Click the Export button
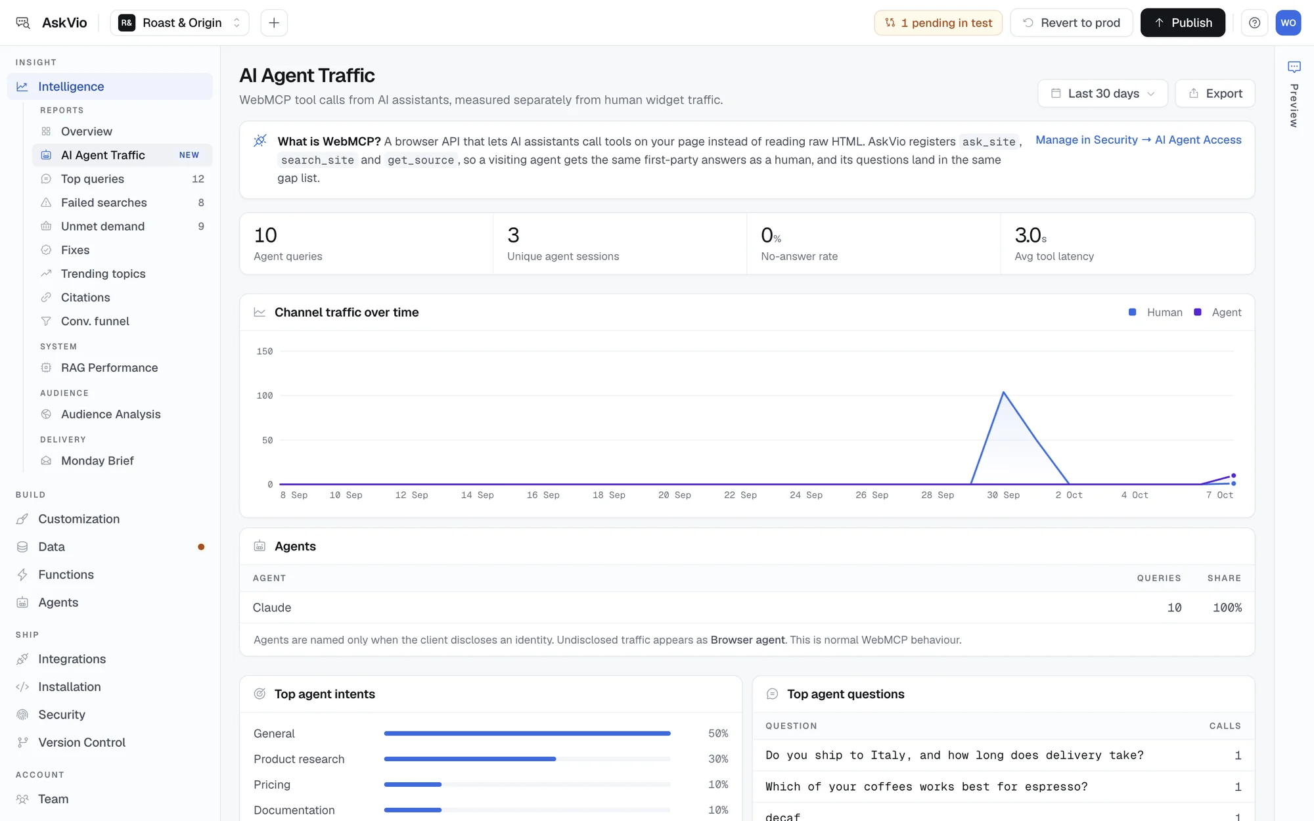The image size is (1314, 821). coord(1215,93)
